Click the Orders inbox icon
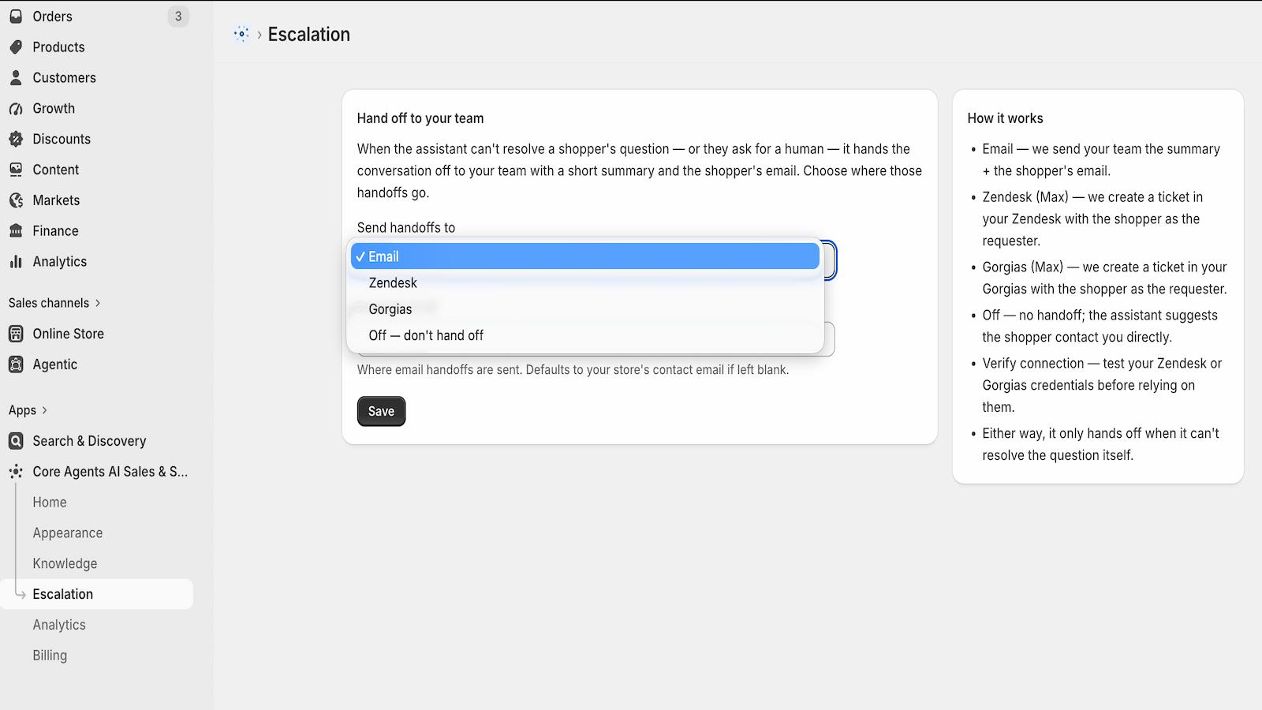This screenshot has width=1262, height=710. click(16, 16)
